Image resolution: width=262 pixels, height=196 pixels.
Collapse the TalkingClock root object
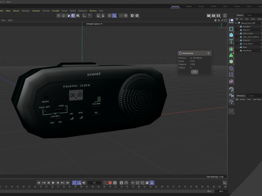236,23
